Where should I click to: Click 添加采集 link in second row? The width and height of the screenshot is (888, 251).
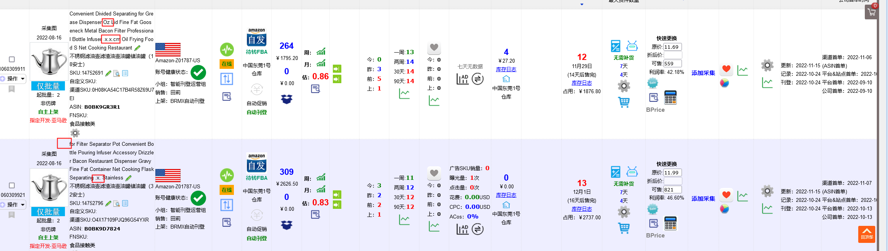703,199
